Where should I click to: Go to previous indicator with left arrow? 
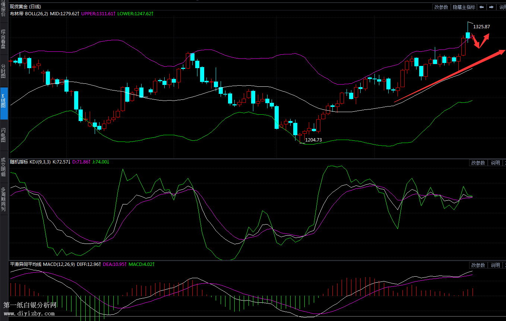(x=482, y=7)
